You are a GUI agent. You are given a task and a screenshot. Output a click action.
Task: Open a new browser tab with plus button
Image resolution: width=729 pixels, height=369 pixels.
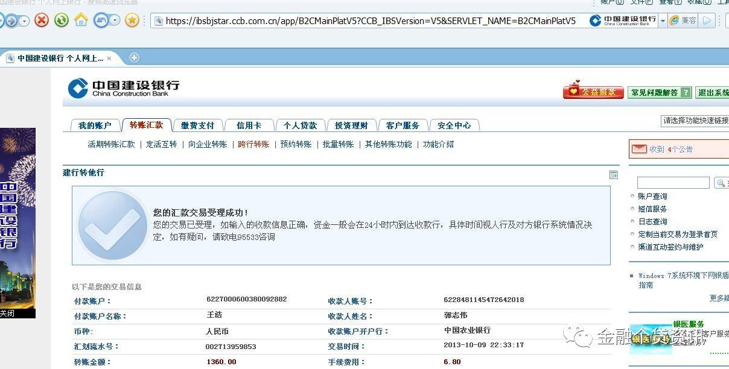tap(135, 58)
